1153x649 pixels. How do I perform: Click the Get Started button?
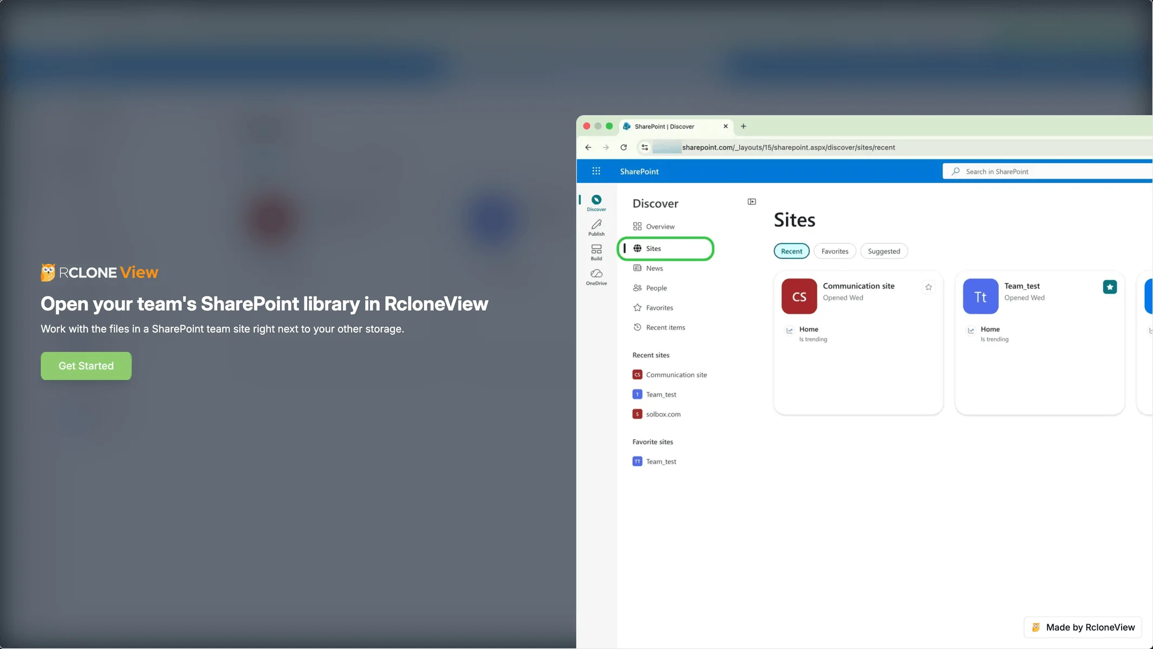pyautogui.click(x=86, y=366)
